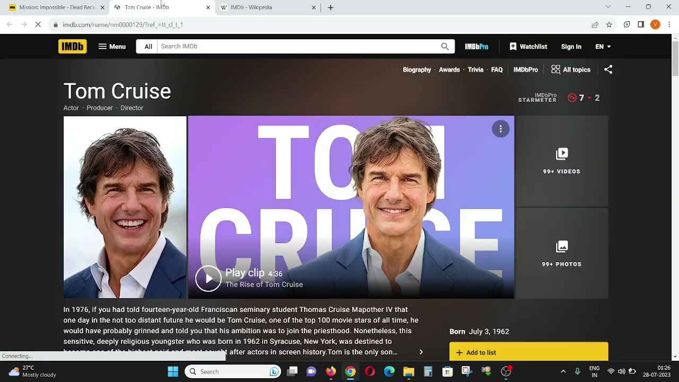Click the Add to list button

pos(529,352)
